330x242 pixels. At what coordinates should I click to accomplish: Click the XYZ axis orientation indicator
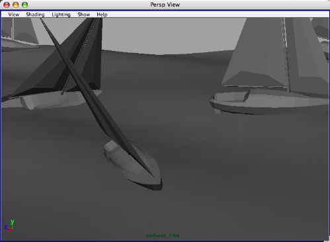click(9, 225)
